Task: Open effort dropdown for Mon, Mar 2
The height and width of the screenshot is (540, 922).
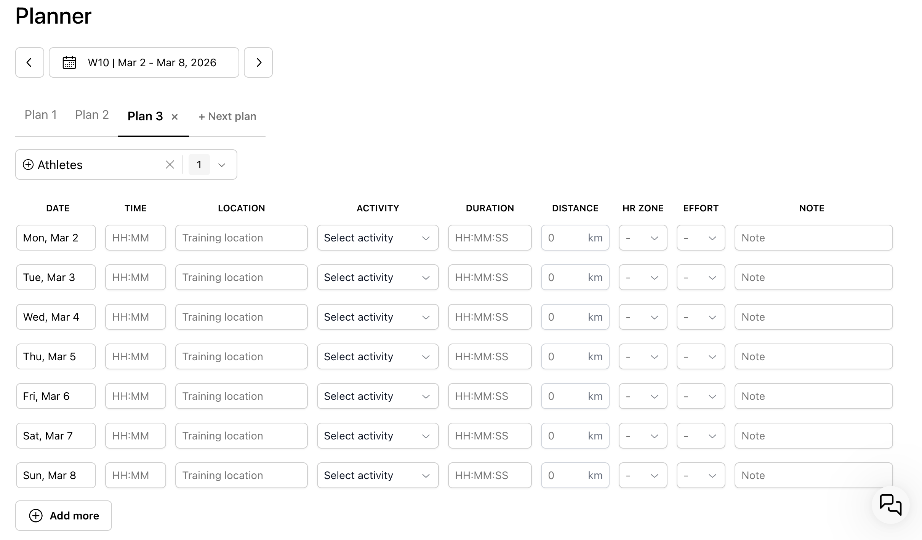Action: pyautogui.click(x=701, y=238)
